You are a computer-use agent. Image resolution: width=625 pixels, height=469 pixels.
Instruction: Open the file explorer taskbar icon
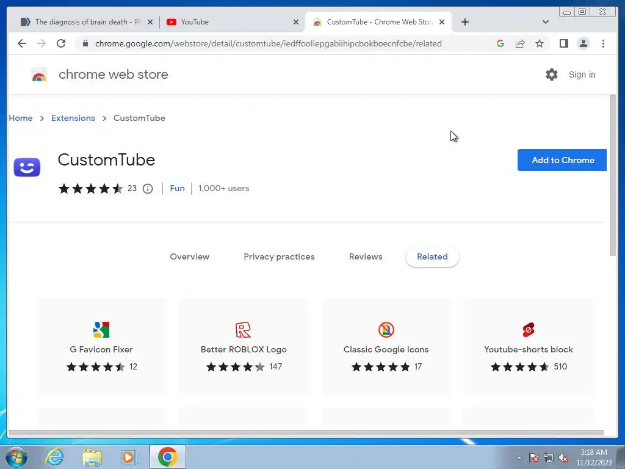tap(92, 457)
